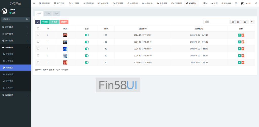The image size is (259, 127).
Task: Switch to the 开启 filter tab
Action: [56, 14]
